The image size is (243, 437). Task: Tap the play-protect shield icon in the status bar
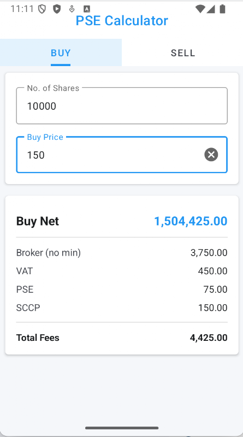57,9
